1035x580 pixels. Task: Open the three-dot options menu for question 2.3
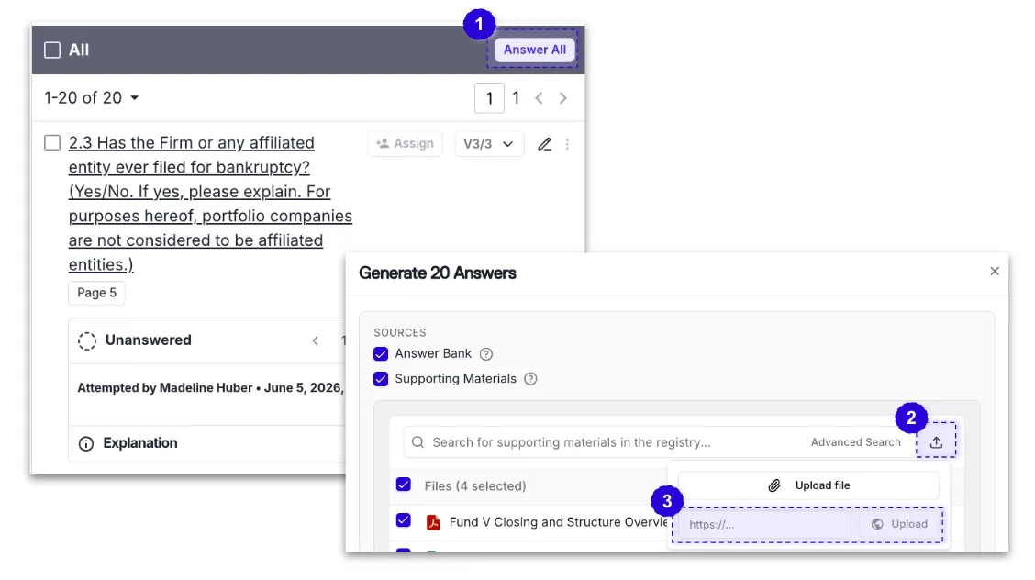(x=567, y=144)
